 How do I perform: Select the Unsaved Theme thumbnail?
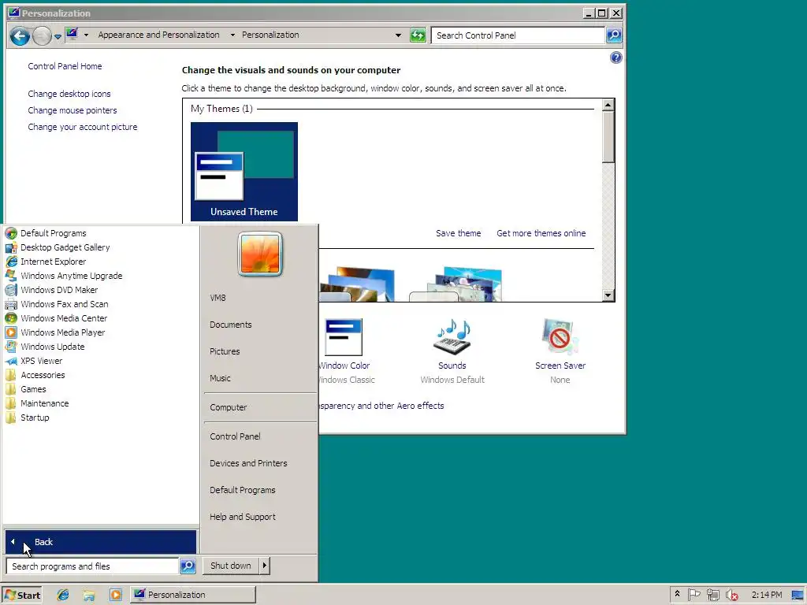point(244,171)
